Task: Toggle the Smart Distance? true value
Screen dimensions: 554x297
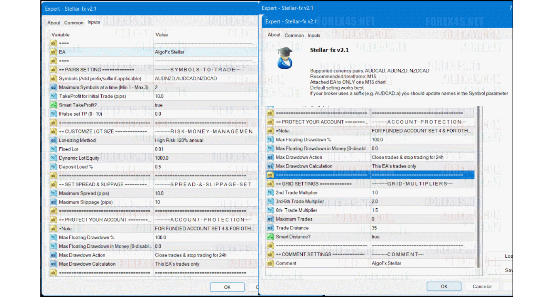Action: [x=376, y=237]
